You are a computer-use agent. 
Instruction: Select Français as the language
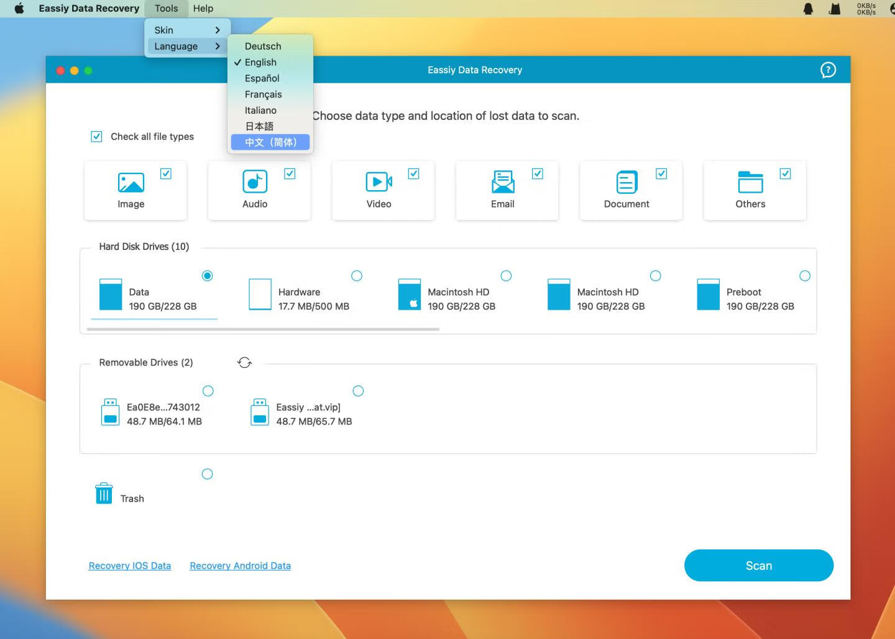264,94
